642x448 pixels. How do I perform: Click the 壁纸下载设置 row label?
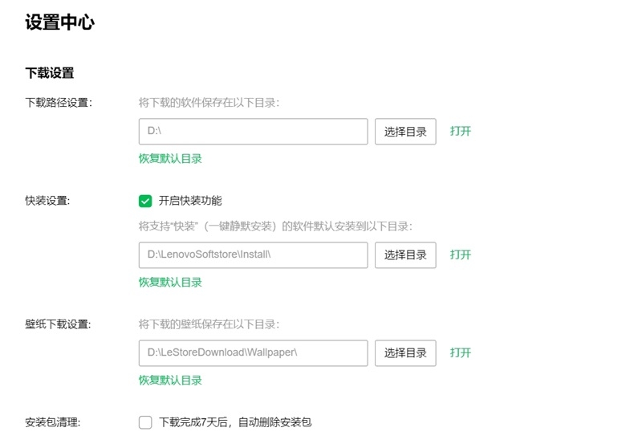click(x=58, y=324)
